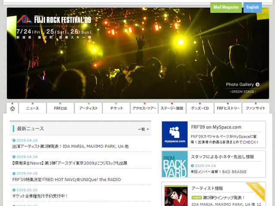The height and width of the screenshot is (206, 275).
Task: Open the アクセス・ツアー tab
Action: pos(144,108)
